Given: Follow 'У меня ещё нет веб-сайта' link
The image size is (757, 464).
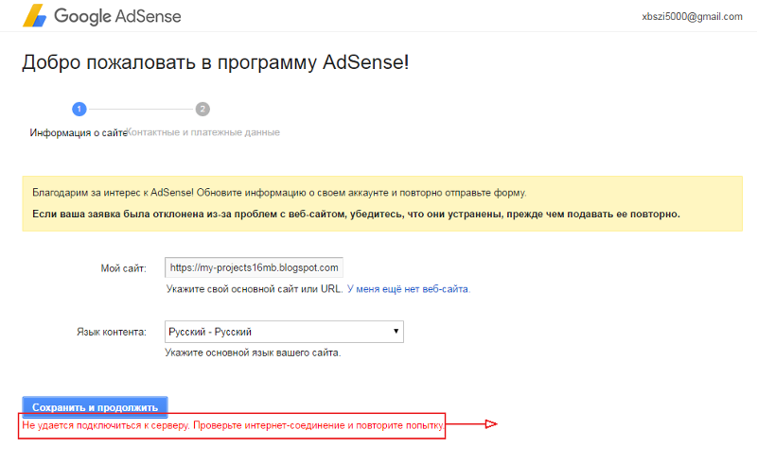Looking at the screenshot, I should [x=408, y=289].
